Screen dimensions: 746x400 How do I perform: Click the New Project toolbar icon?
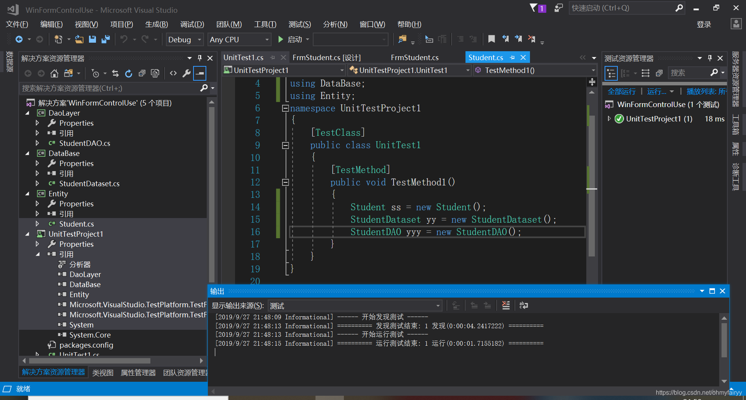58,39
